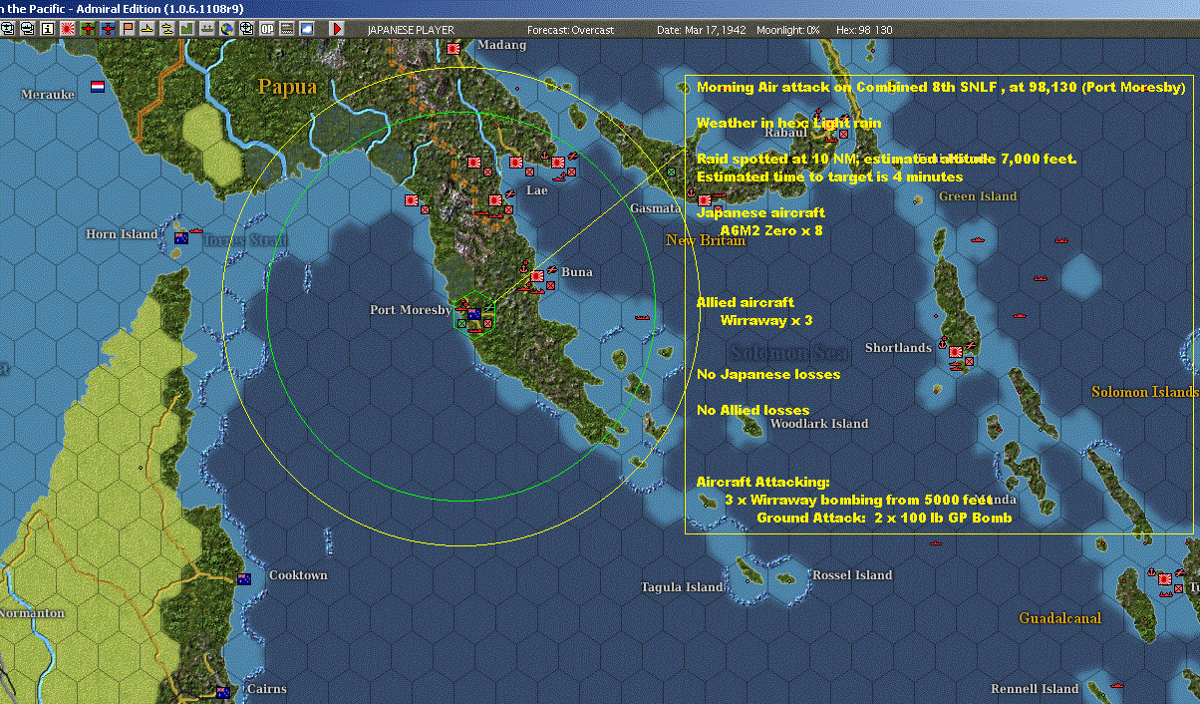Click the Buna map label
The image size is (1200, 704).
coord(576,272)
